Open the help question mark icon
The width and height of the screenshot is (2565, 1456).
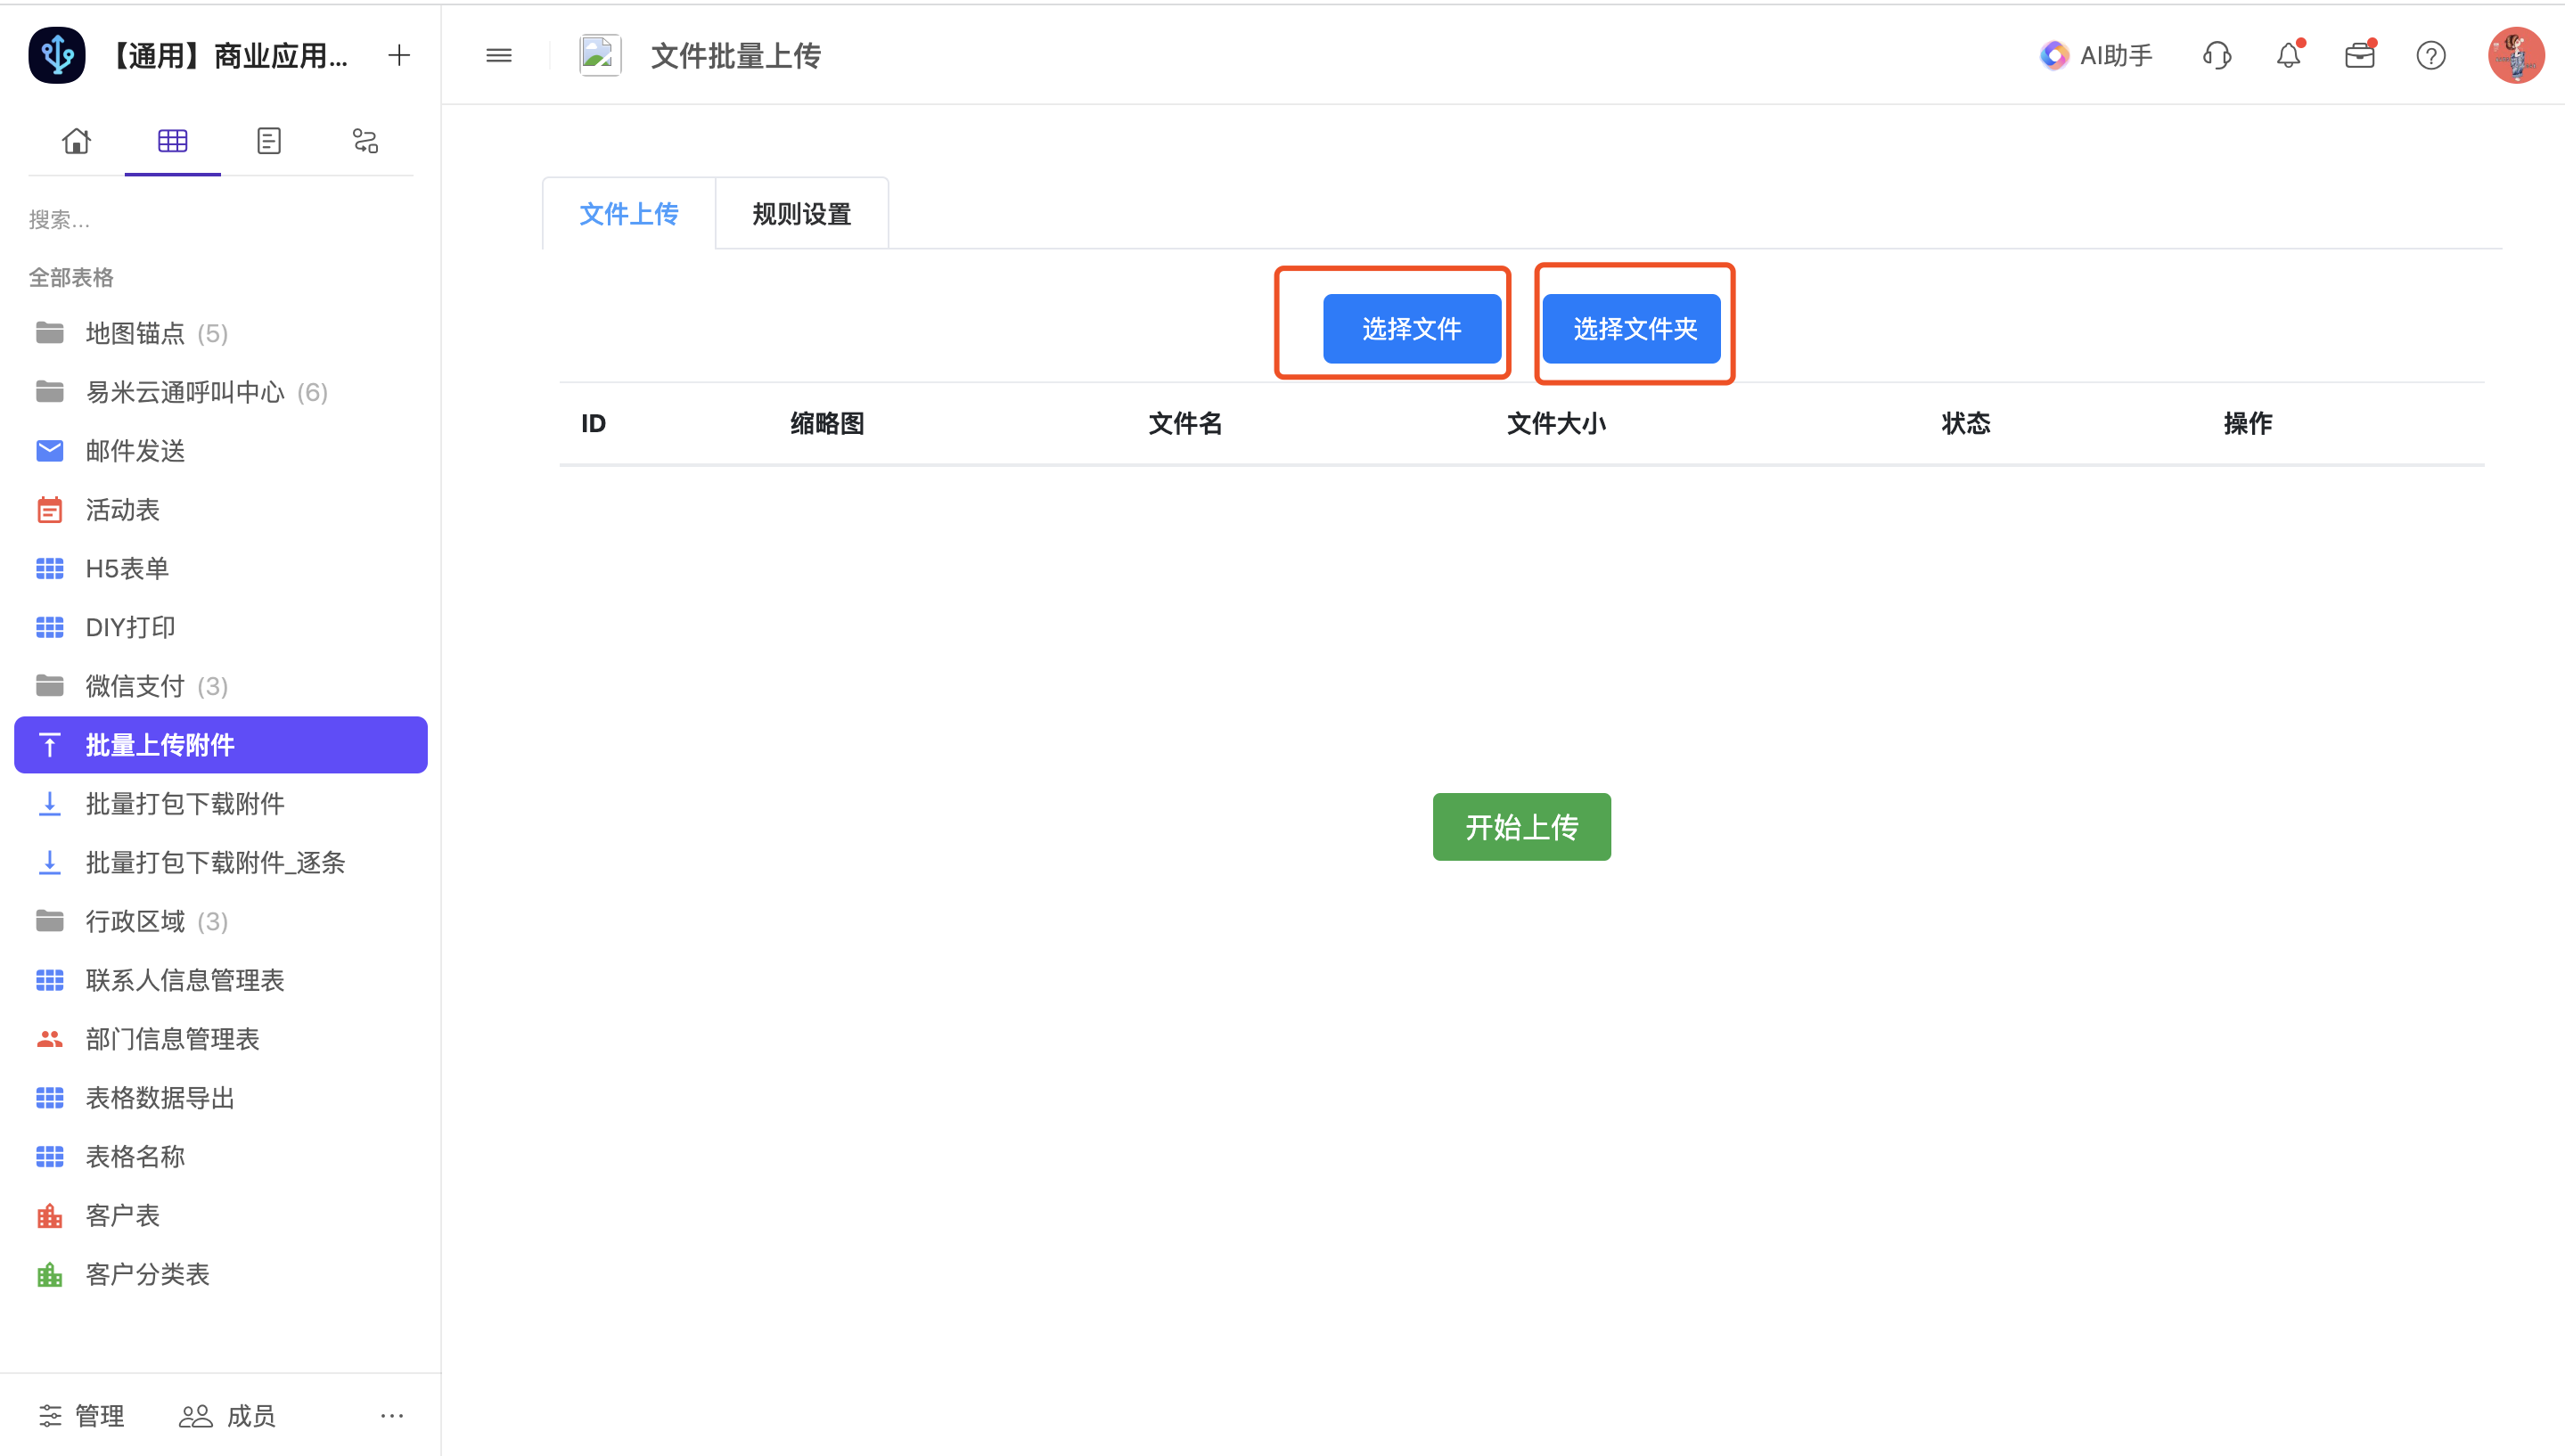(2431, 55)
